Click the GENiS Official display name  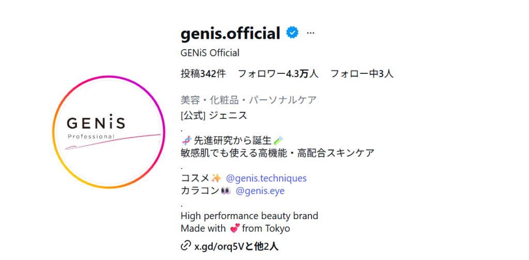[x=210, y=53]
